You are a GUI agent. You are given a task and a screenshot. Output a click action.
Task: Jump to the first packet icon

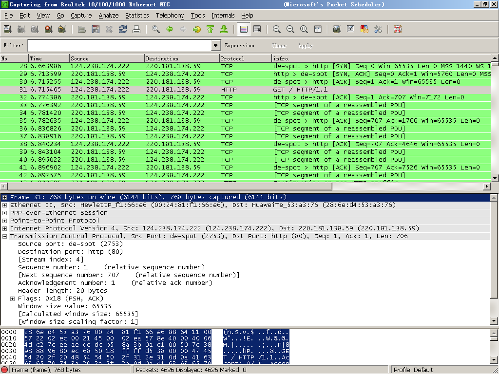[x=211, y=29]
